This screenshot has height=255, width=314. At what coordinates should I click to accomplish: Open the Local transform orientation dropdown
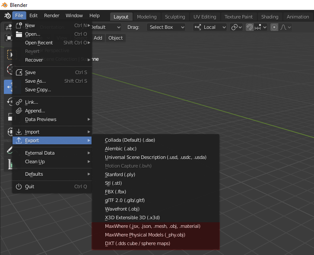tap(209, 27)
